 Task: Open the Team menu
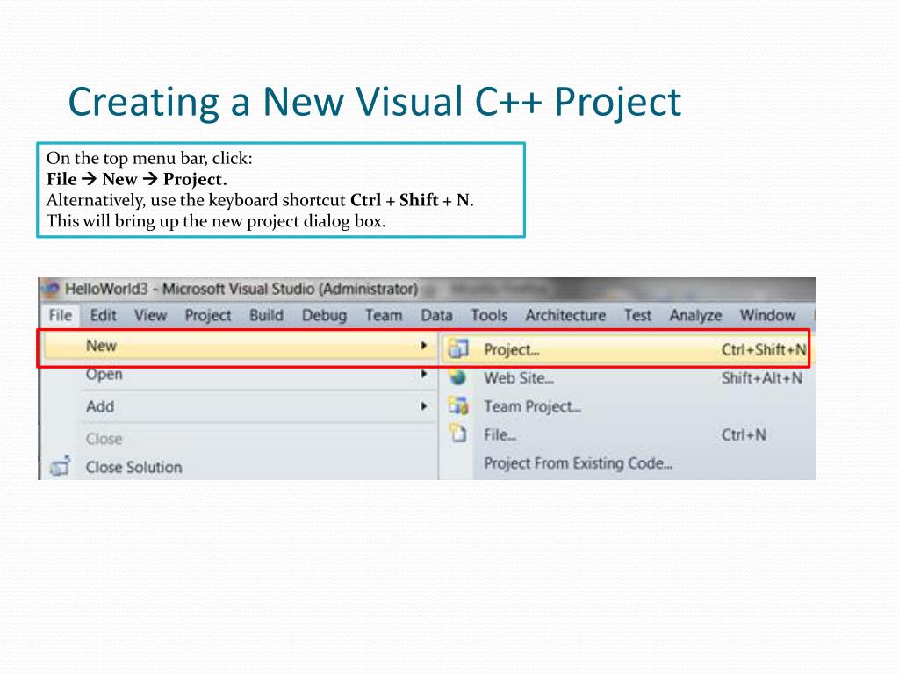(384, 315)
